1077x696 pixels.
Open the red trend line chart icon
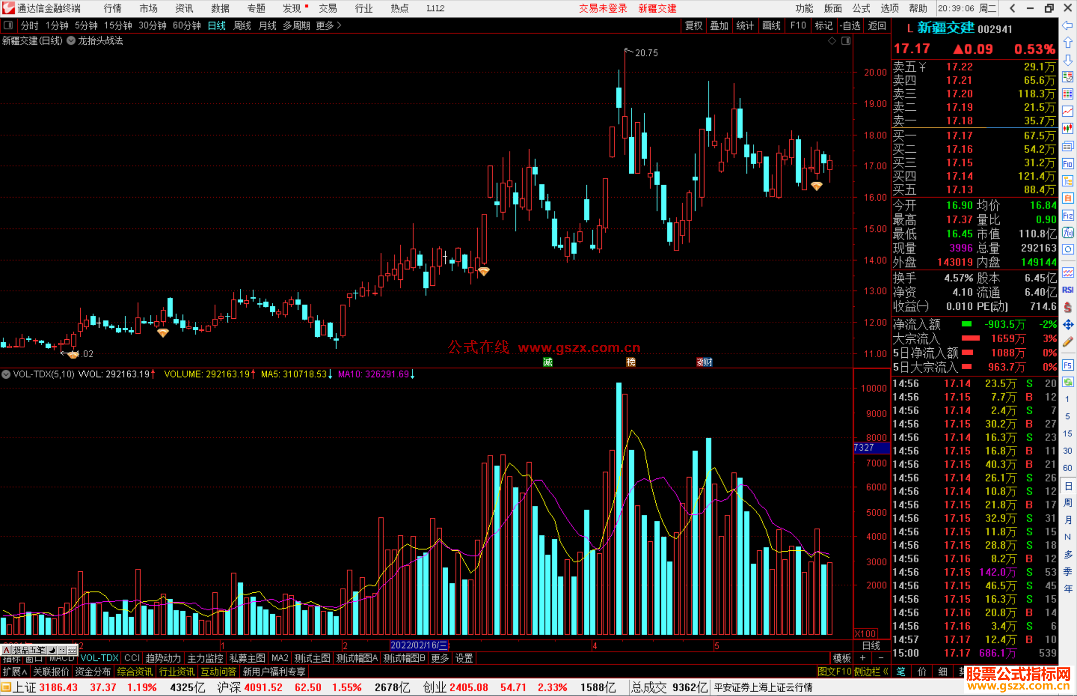(x=1068, y=111)
